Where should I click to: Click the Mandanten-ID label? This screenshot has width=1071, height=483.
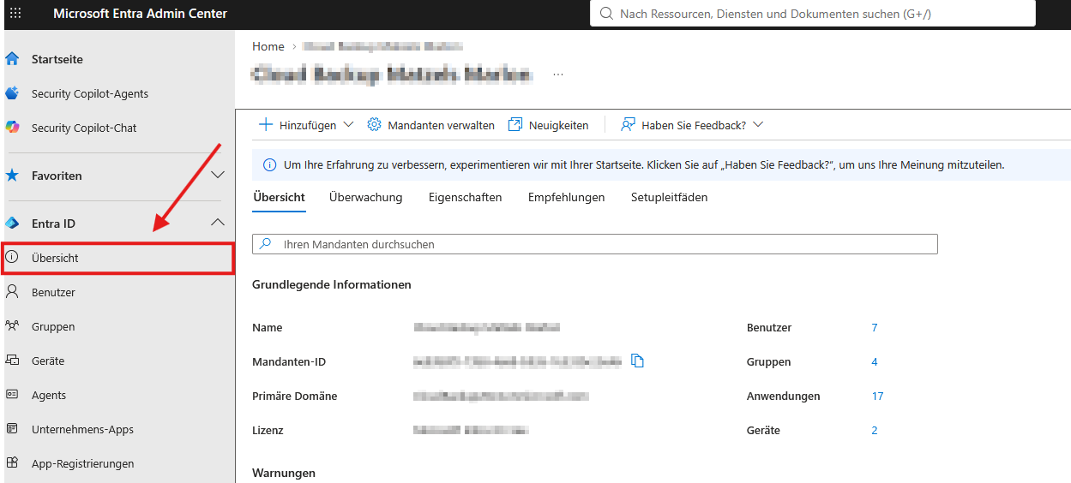(x=289, y=361)
